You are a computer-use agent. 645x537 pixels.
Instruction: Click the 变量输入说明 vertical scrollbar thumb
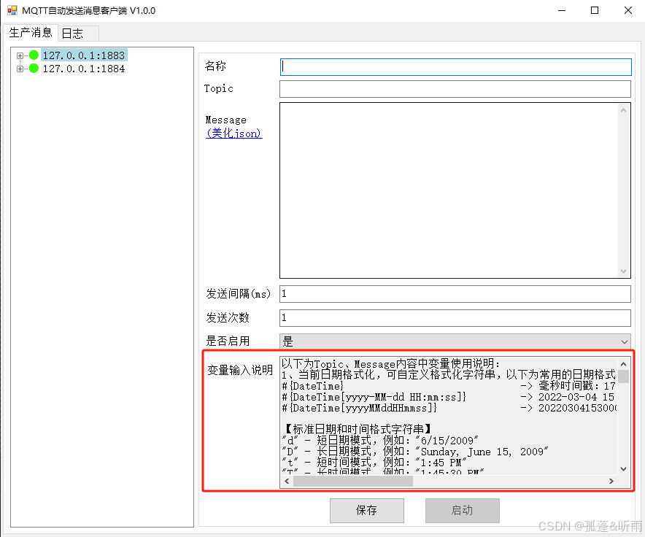point(624,376)
